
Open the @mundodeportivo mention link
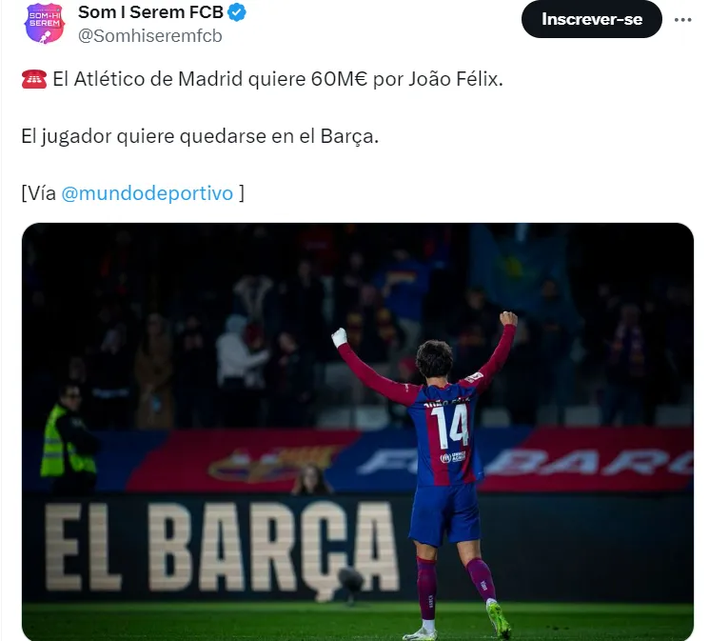[147, 193]
